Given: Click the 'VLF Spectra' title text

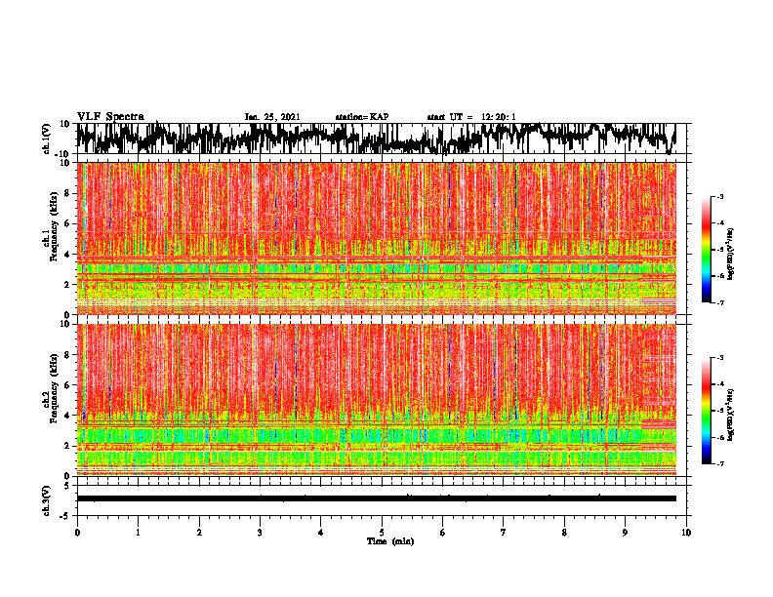Looking at the screenshot, I should pyautogui.click(x=110, y=117).
